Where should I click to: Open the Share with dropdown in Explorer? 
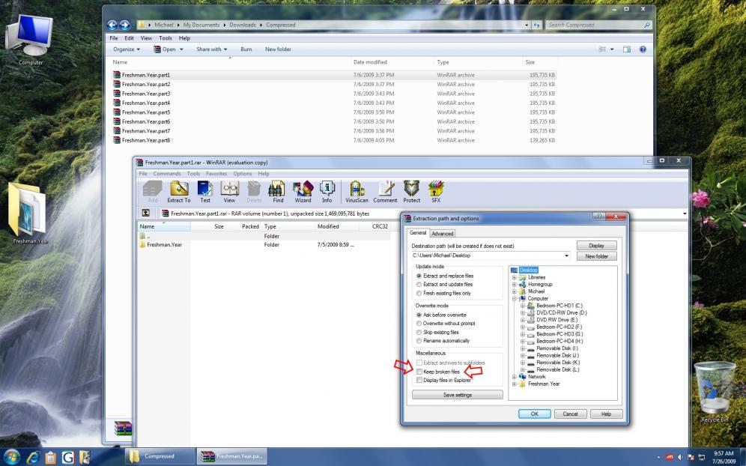pyautogui.click(x=212, y=49)
